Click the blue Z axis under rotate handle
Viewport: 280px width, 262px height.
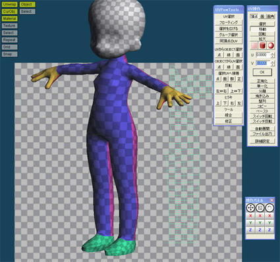pos(269,230)
